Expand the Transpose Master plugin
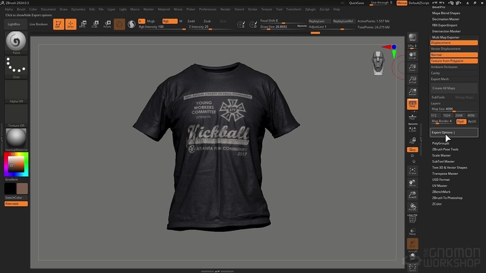486x273 pixels. (445, 174)
